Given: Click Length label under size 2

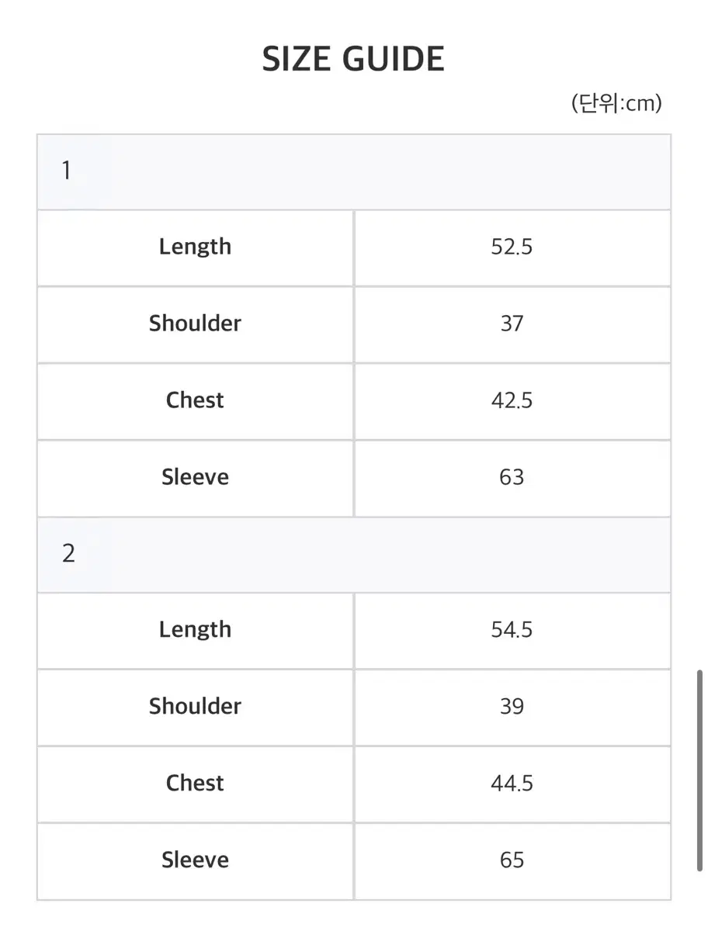Looking at the screenshot, I should pyautogui.click(x=196, y=630).
